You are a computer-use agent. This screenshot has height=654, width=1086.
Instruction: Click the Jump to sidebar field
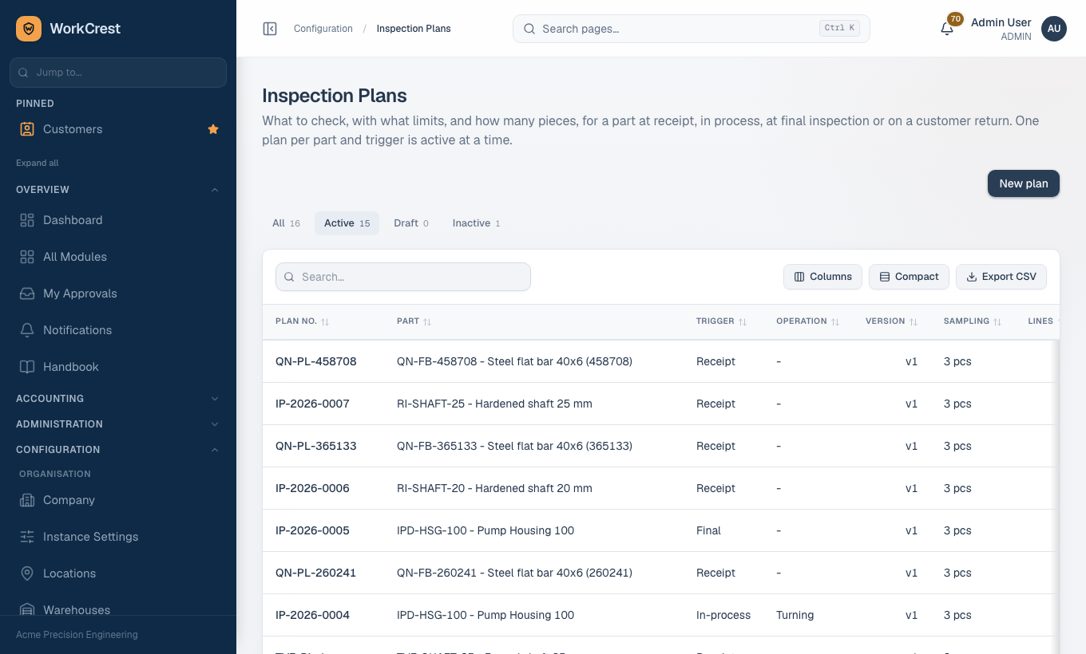(118, 73)
